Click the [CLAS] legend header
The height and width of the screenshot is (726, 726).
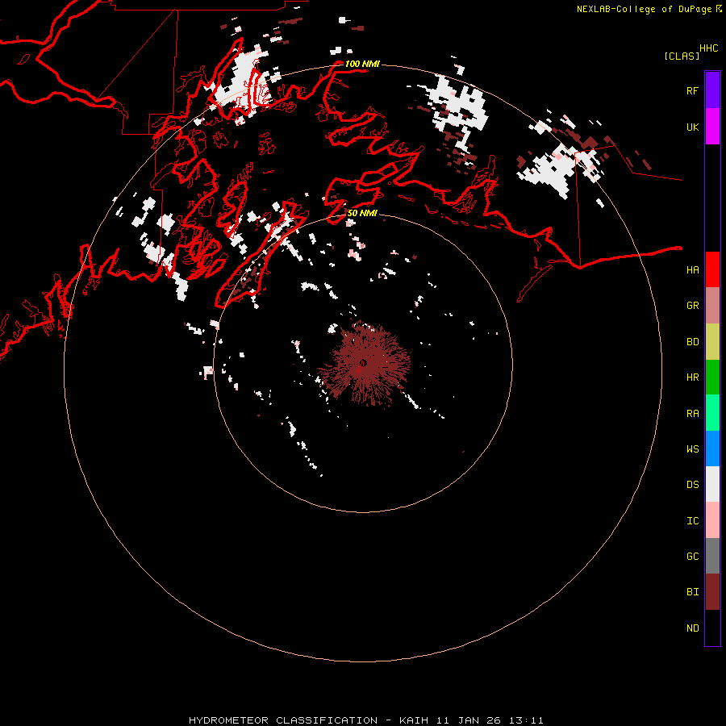(682, 56)
